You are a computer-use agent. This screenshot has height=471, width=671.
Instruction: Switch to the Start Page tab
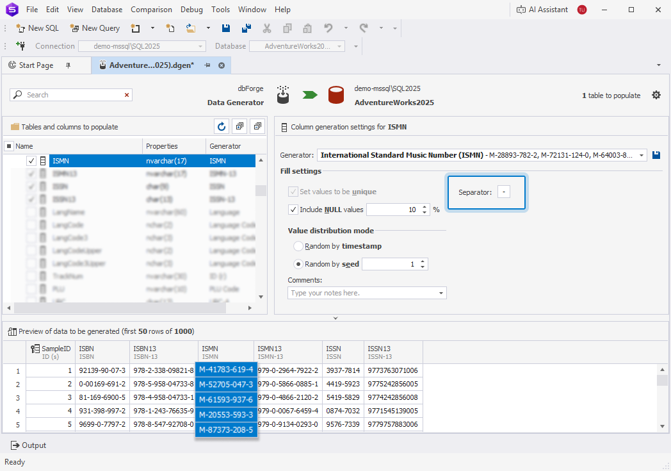coord(36,65)
